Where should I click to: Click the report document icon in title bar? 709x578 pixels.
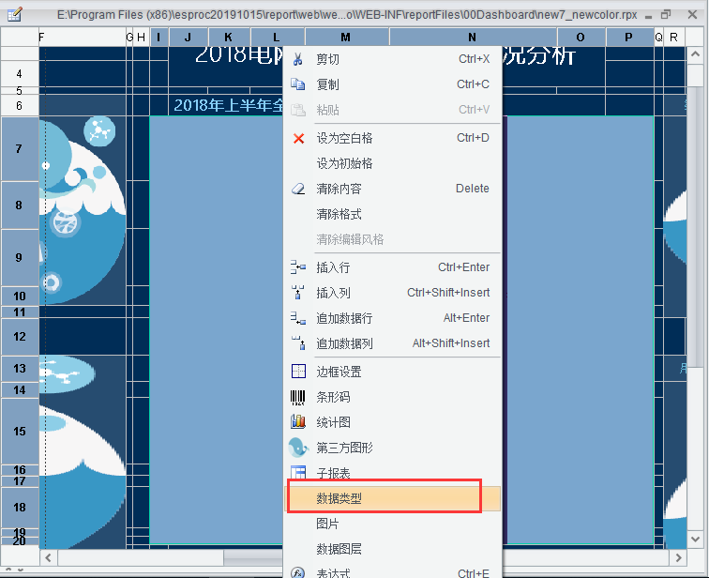coord(14,15)
